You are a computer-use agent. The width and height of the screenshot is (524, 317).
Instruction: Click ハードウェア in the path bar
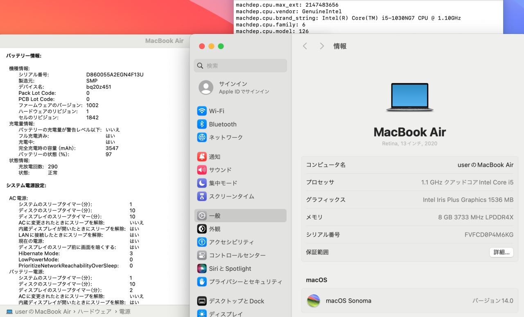coord(95,312)
